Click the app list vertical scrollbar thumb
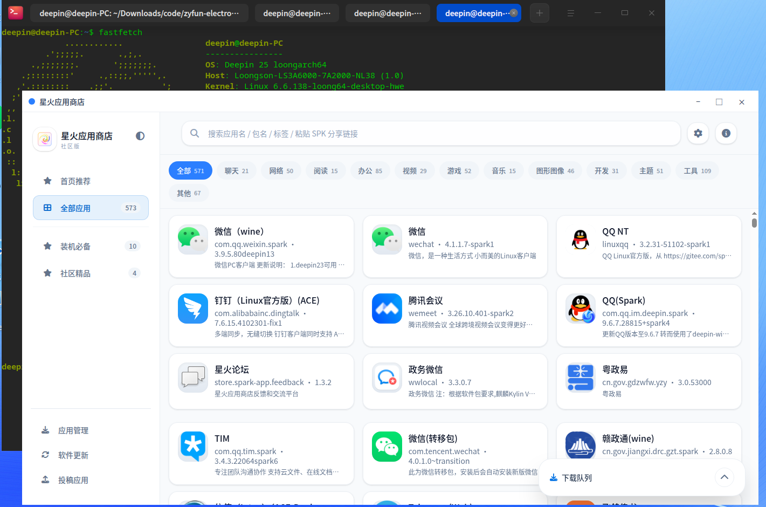The image size is (766, 507). click(x=754, y=223)
